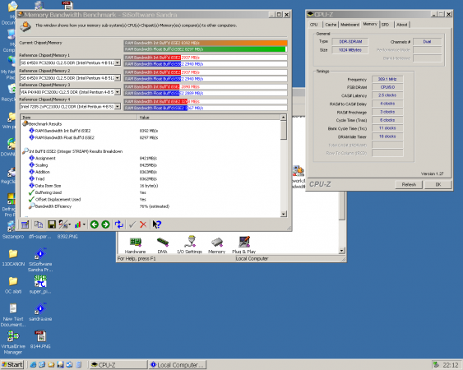
Task: Open Reference Chipset/Memory 3 dropdown
Action: pyautogui.click(x=118, y=92)
